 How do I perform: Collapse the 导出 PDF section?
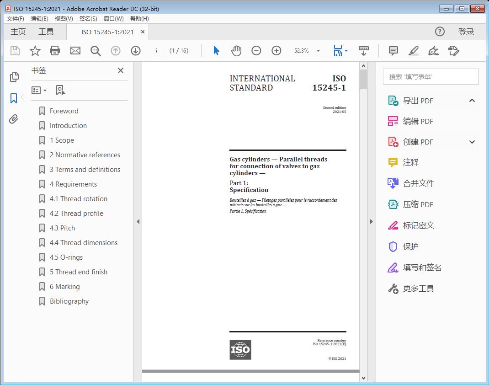tap(472, 101)
